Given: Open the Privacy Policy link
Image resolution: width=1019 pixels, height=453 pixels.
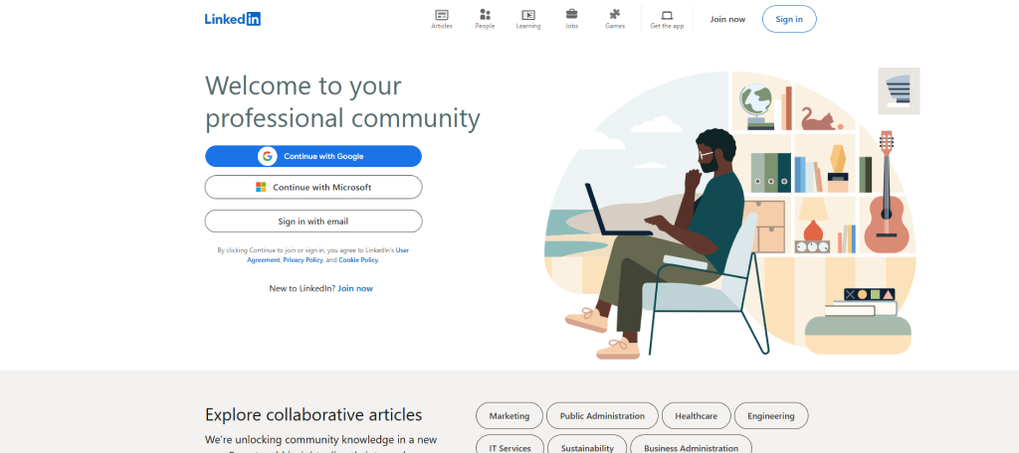Looking at the screenshot, I should pos(303,259).
